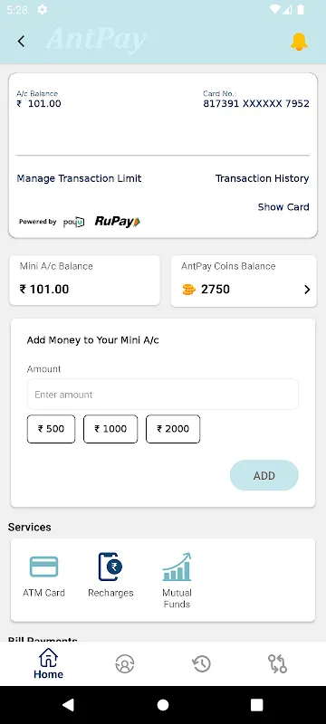The height and width of the screenshot is (724, 326).
Task: Switch to the Home tab
Action: tap(48, 664)
